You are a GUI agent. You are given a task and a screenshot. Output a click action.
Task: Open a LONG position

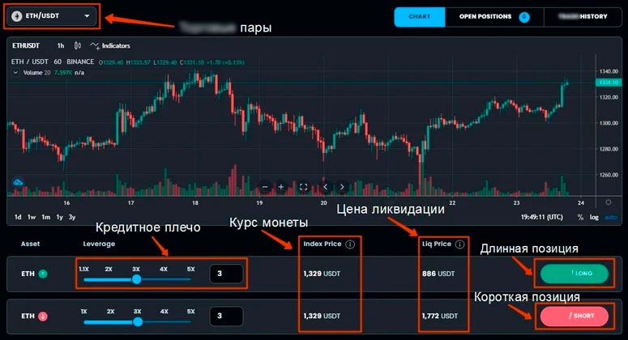click(x=575, y=274)
